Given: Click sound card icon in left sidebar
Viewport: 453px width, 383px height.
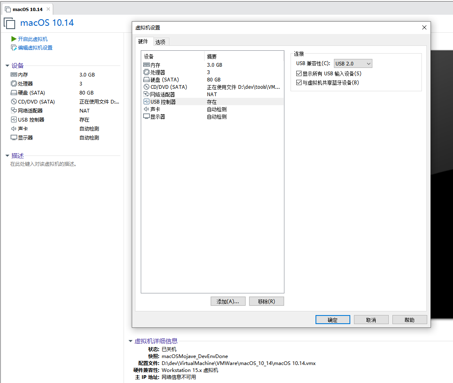Looking at the screenshot, I should (14, 128).
